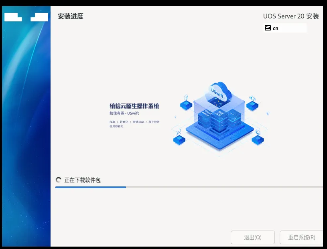
Task: Click the keyboard layout icon beside cn
Action: tap(268, 28)
